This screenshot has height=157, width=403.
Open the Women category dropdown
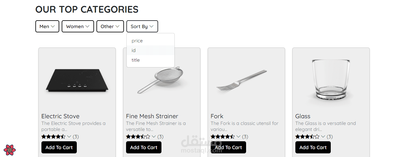[78, 26]
